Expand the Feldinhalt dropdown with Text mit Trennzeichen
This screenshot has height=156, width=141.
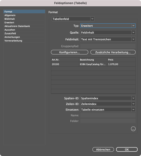108,39
